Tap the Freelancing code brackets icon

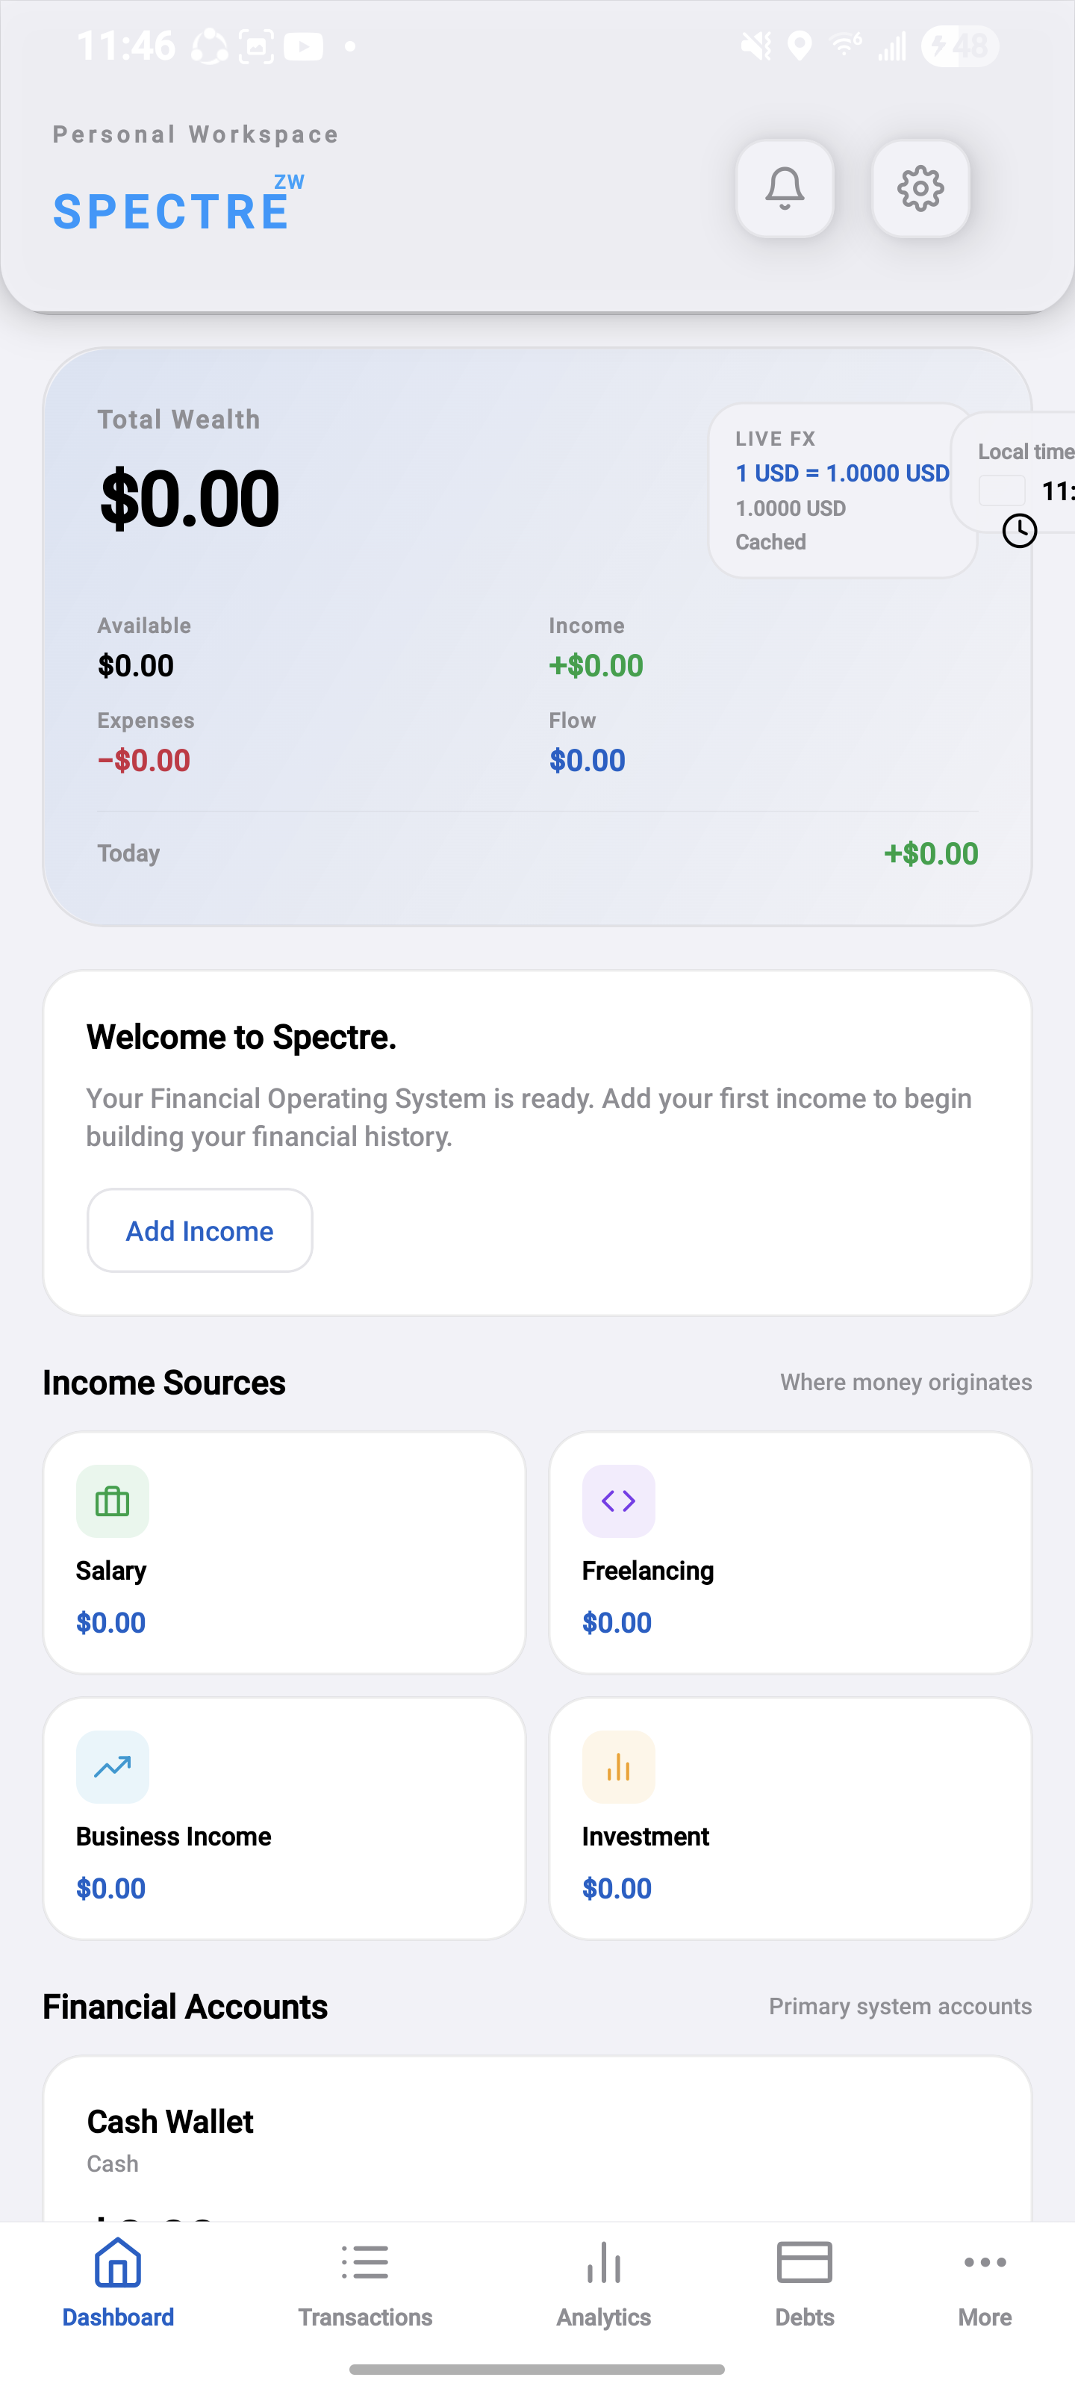pos(619,1501)
